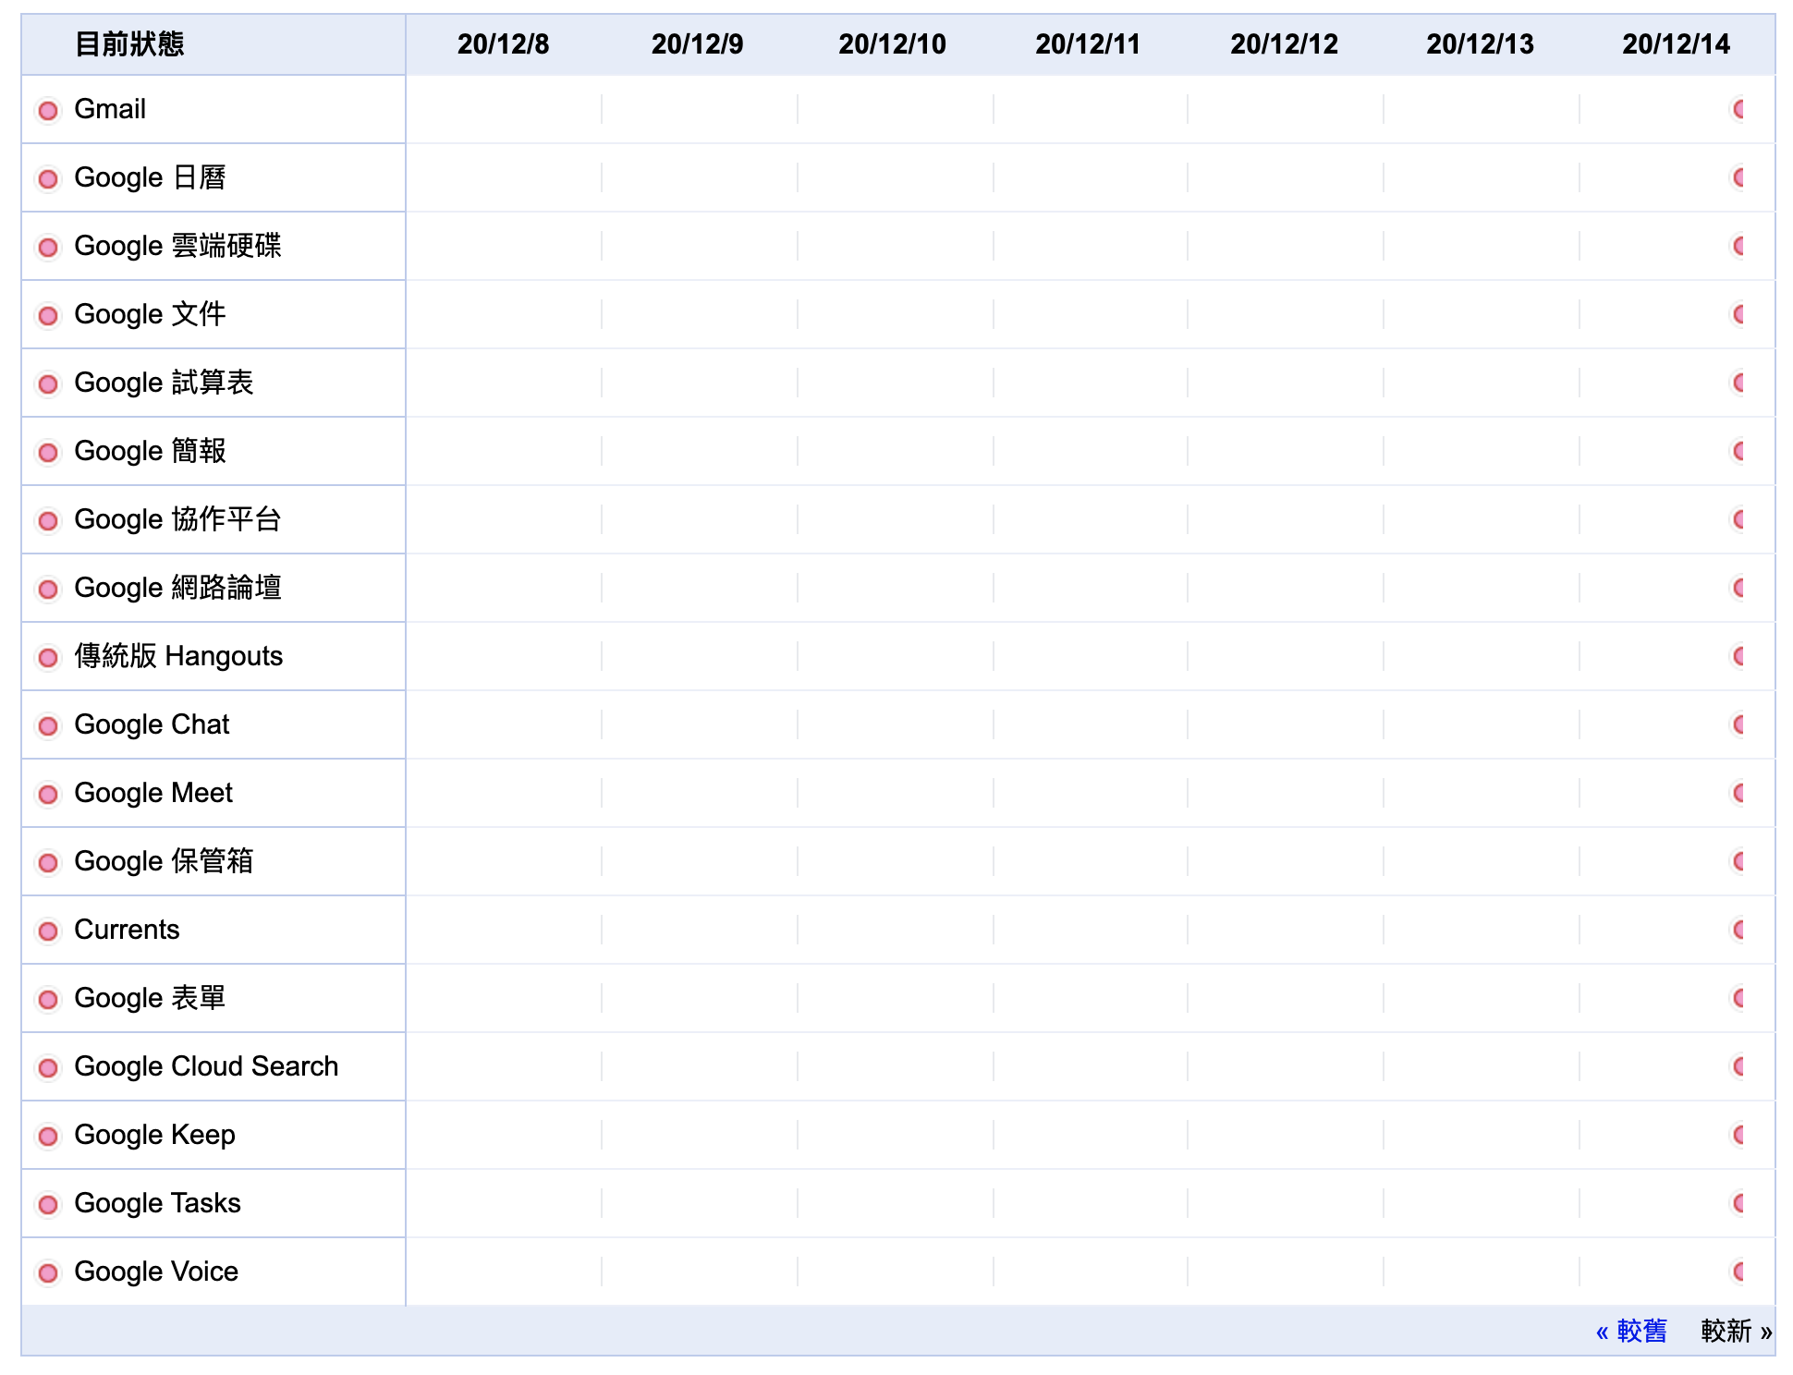Open the 20/12/14 outage marker for Google 試算表
The width and height of the screenshot is (1793, 1375).
(1738, 383)
